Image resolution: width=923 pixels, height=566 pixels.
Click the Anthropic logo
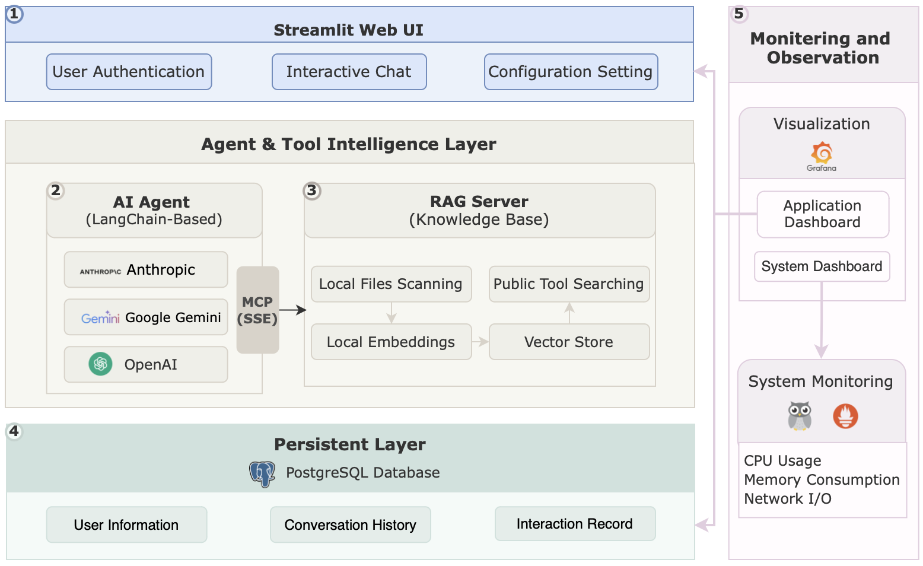100,271
